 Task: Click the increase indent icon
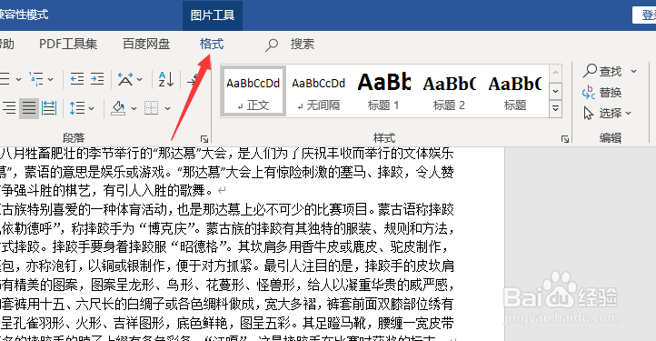(97, 79)
